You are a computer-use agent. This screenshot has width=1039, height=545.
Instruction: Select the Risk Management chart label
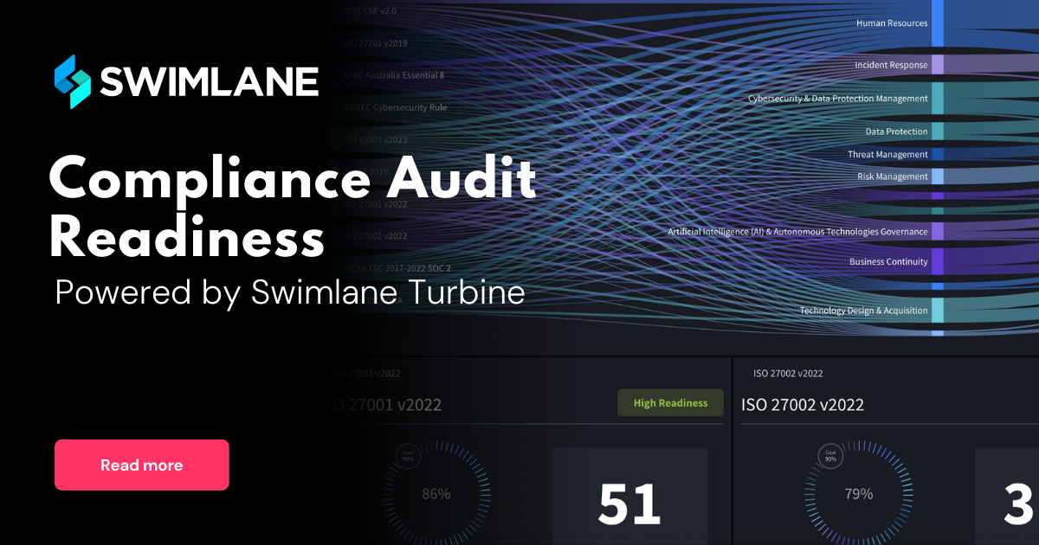[893, 176]
